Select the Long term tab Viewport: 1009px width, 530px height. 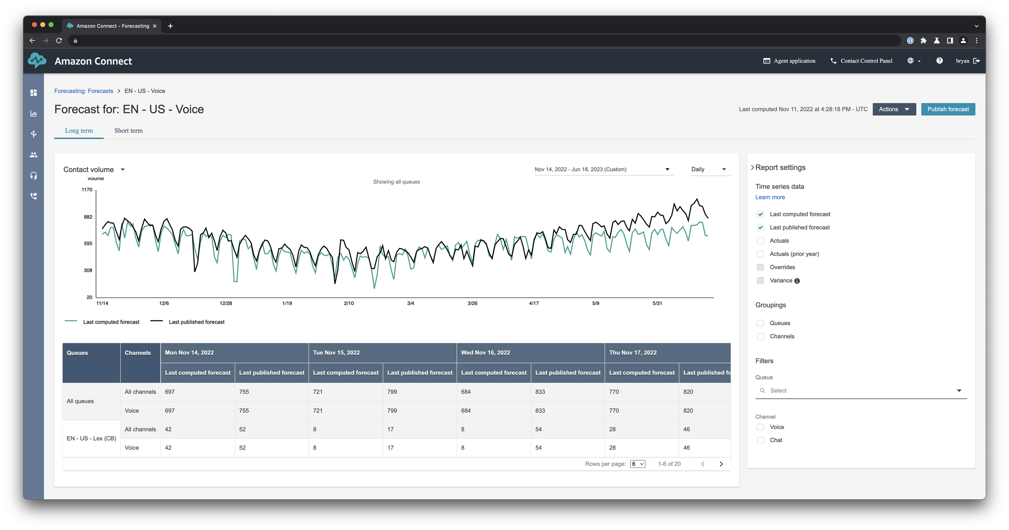click(x=79, y=131)
